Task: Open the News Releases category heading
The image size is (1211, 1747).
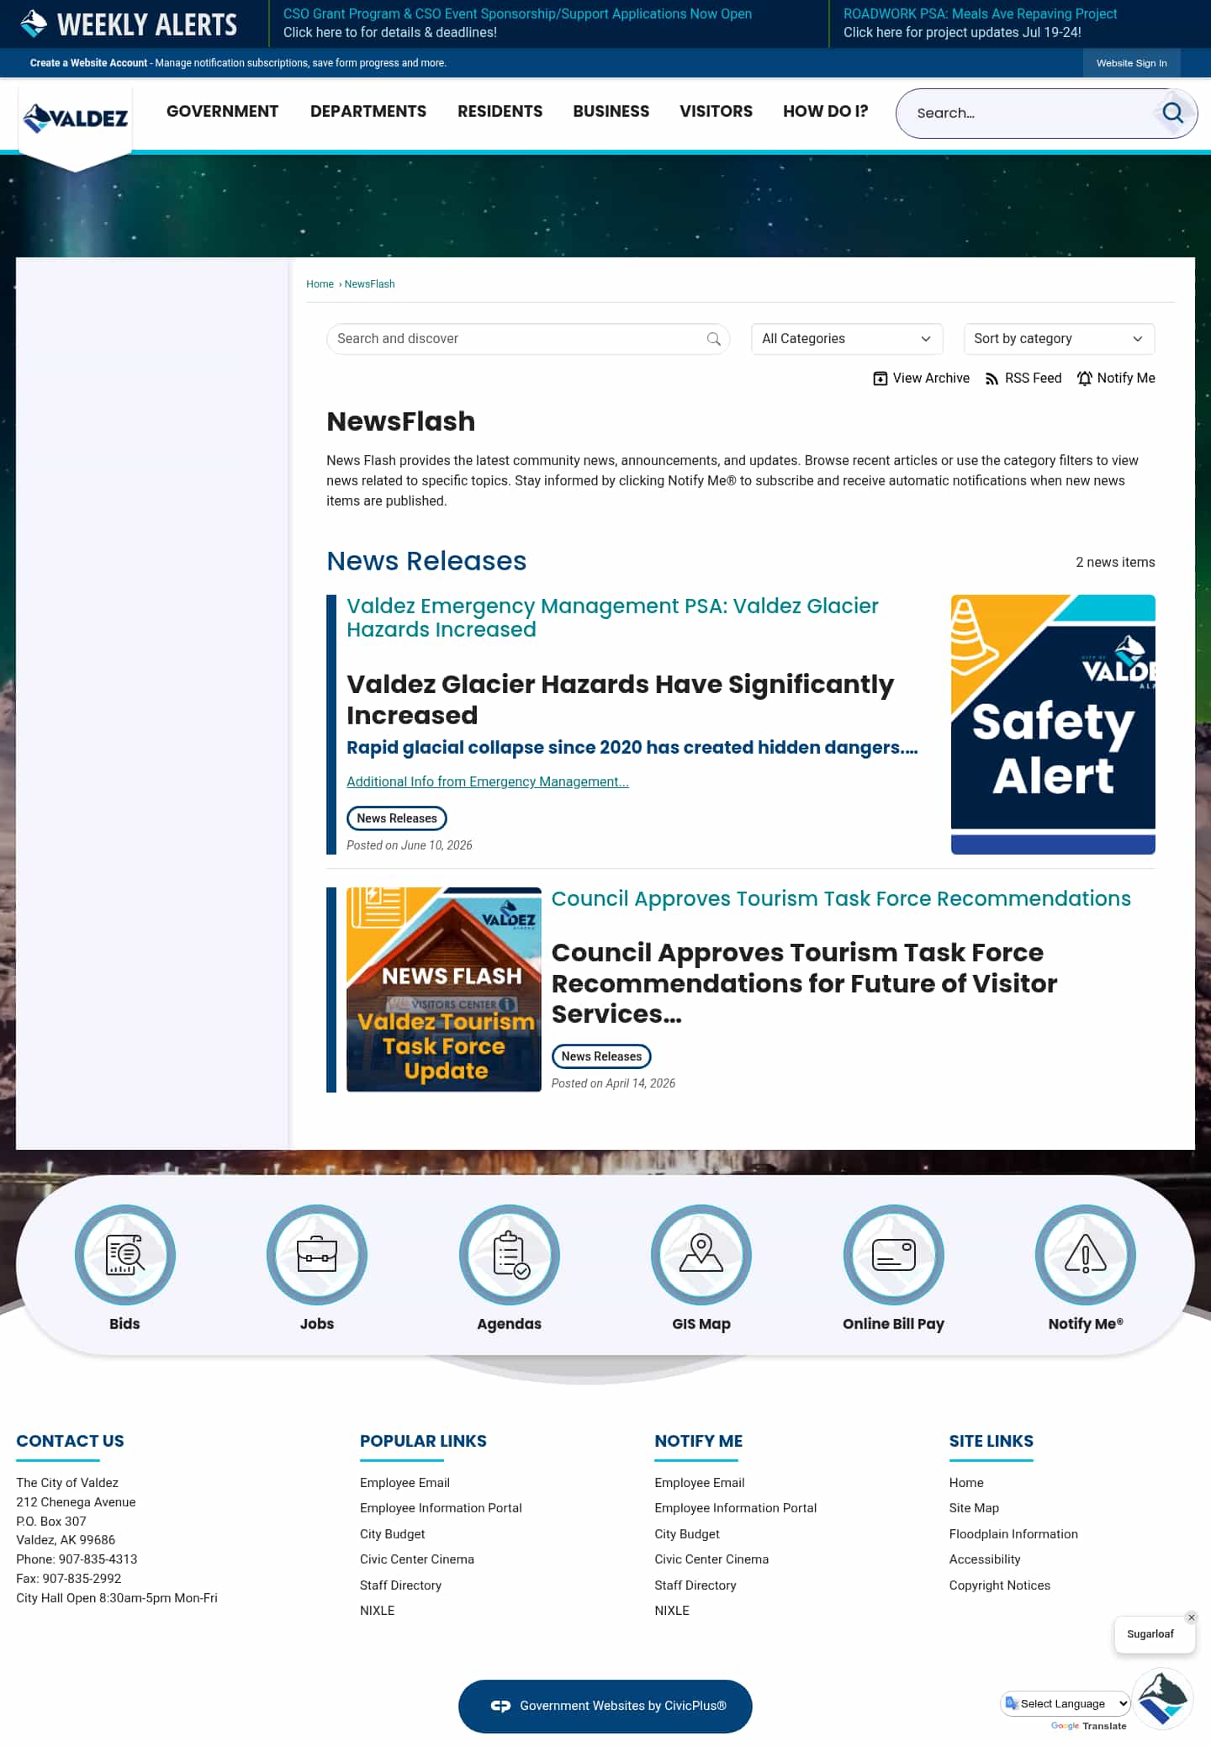Action: coord(426,561)
